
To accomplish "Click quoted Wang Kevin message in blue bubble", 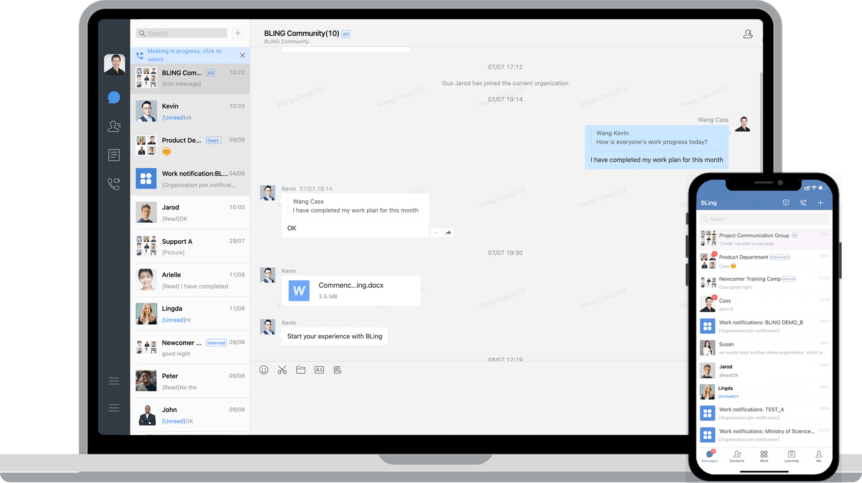I will (657, 138).
